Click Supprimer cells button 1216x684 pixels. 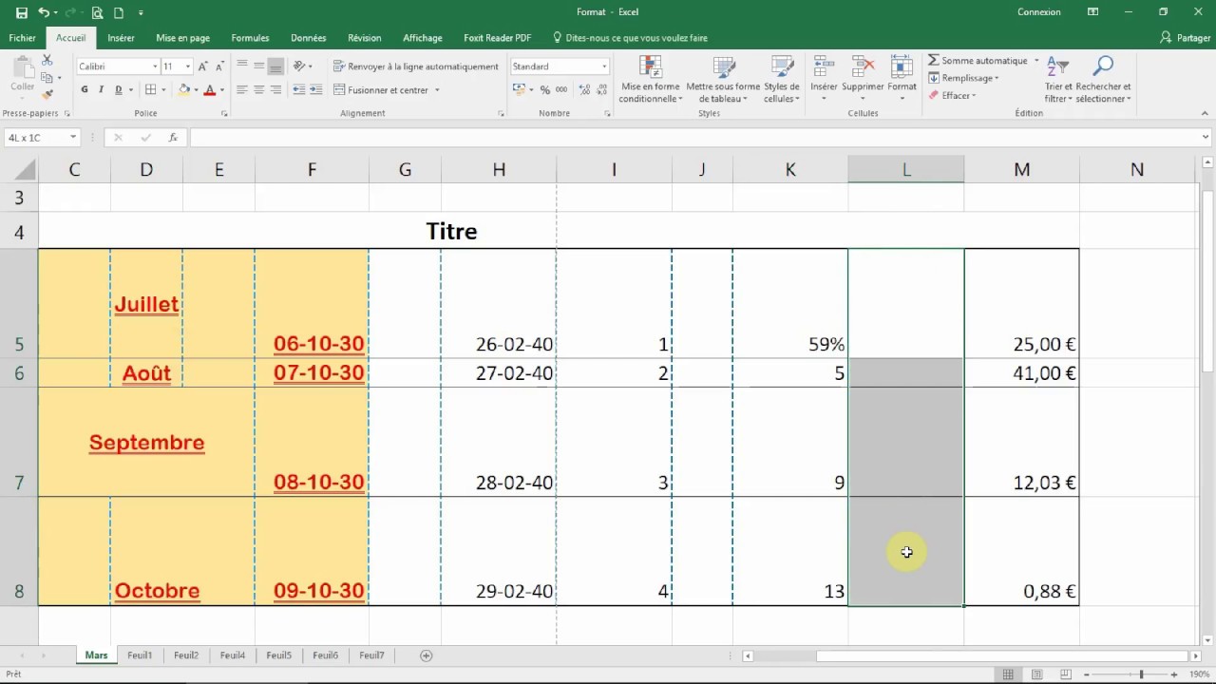pos(863,79)
